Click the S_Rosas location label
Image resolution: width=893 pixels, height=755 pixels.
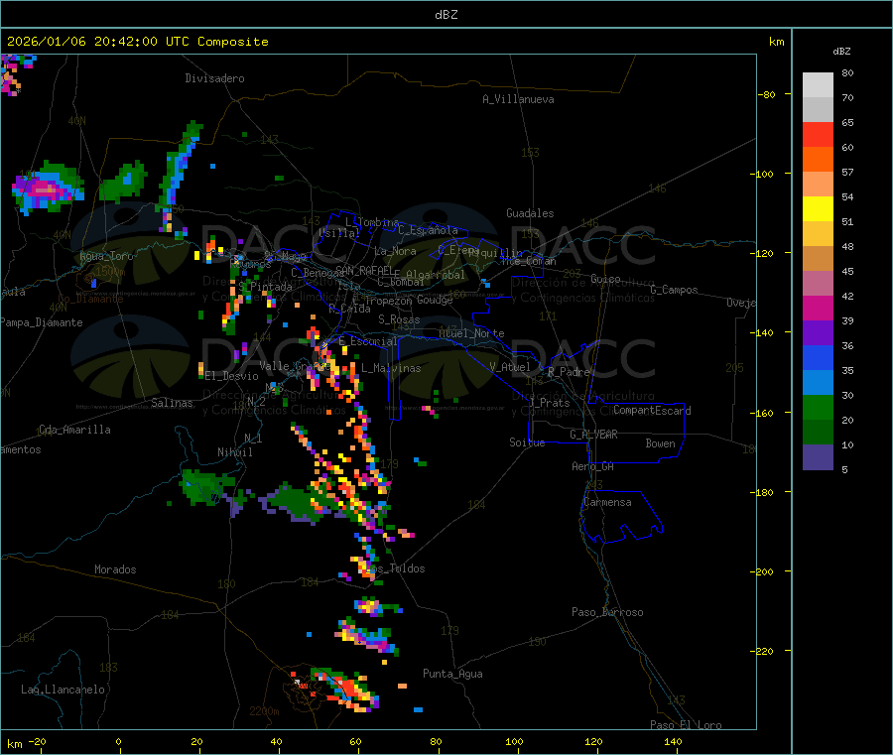[399, 319]
